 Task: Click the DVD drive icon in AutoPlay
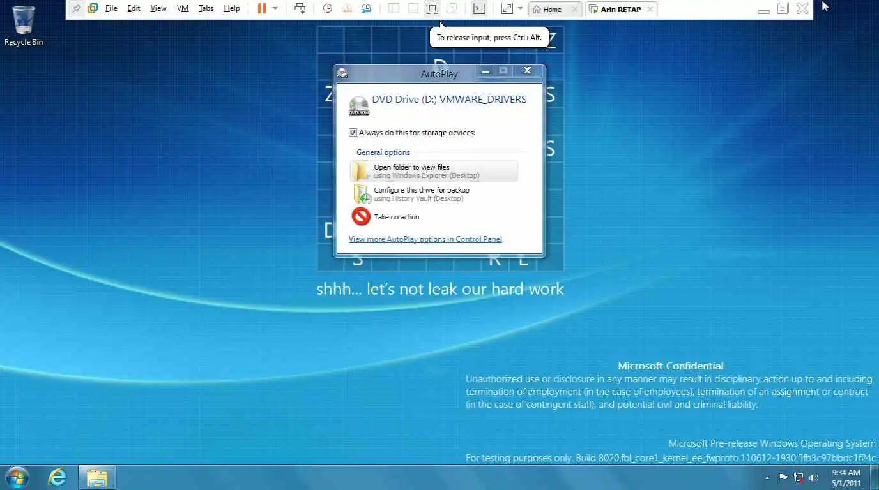point(359,106)
